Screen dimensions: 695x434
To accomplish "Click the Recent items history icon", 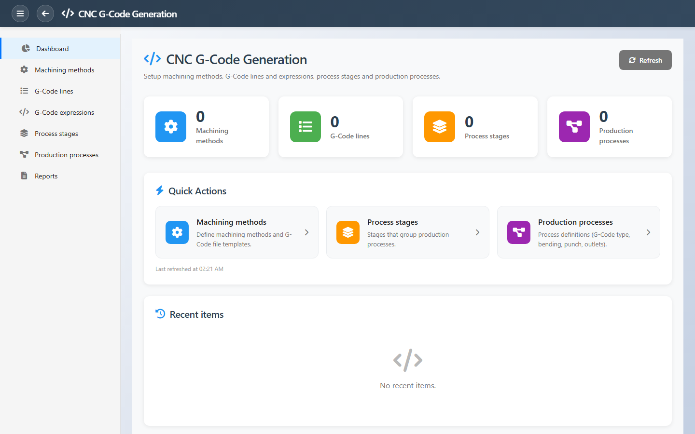I will pos(160,314).
